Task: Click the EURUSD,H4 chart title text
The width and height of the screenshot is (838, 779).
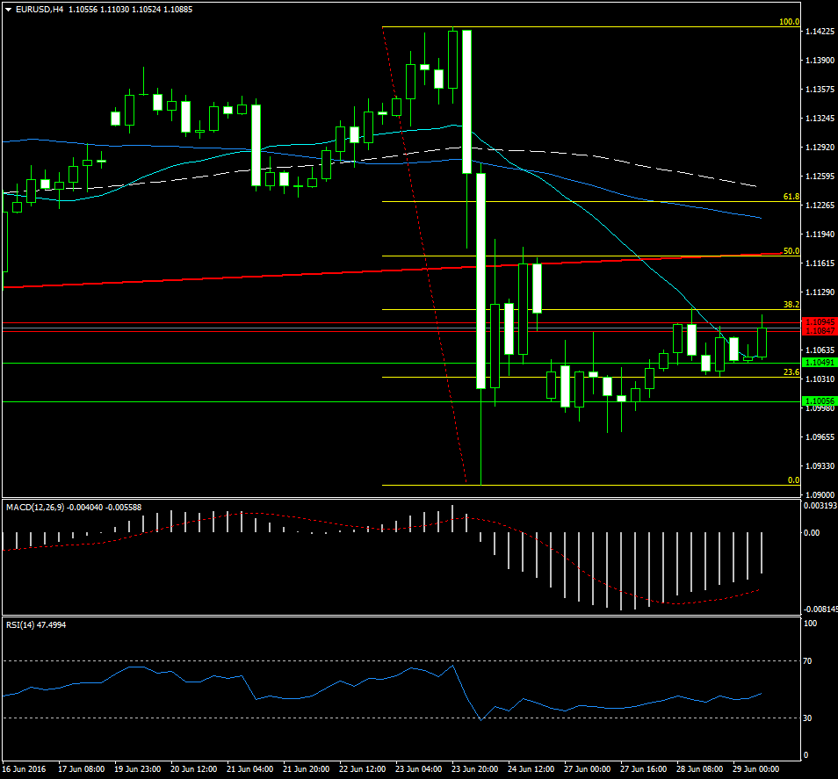Action: coord(39,10)
